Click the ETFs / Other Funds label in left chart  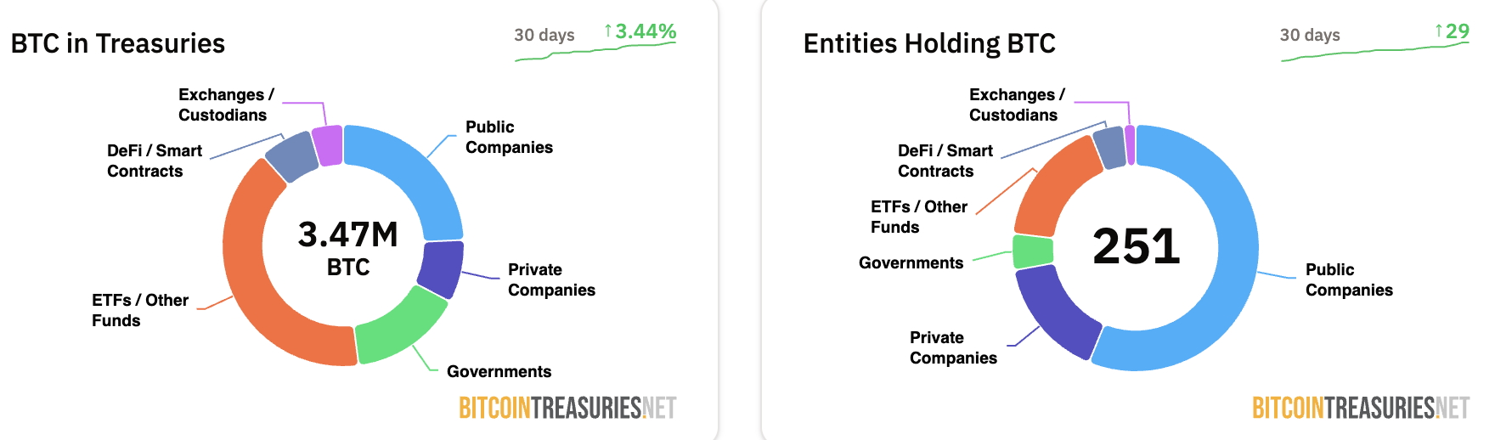pyautogui.click(x=140, y=310)
